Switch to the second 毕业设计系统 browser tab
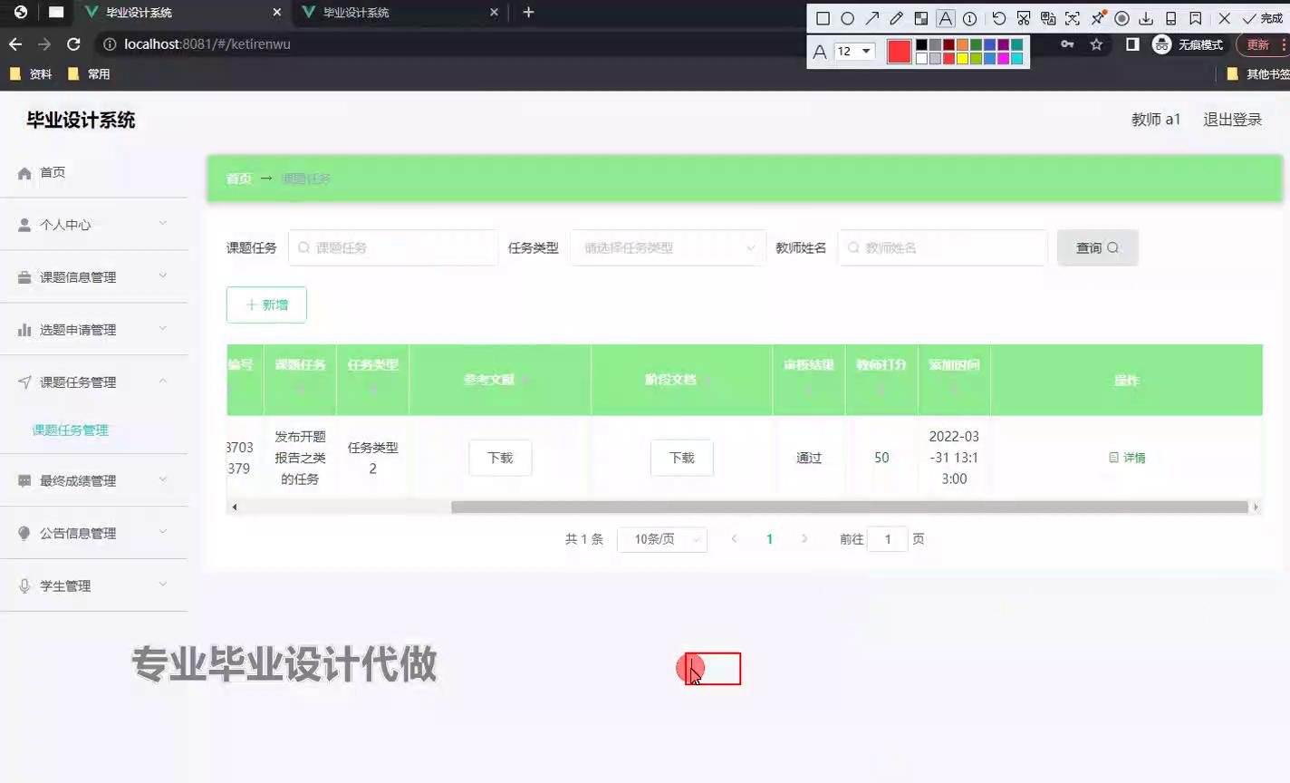Viewport: 1290px width, 783px height. [400, 13]
